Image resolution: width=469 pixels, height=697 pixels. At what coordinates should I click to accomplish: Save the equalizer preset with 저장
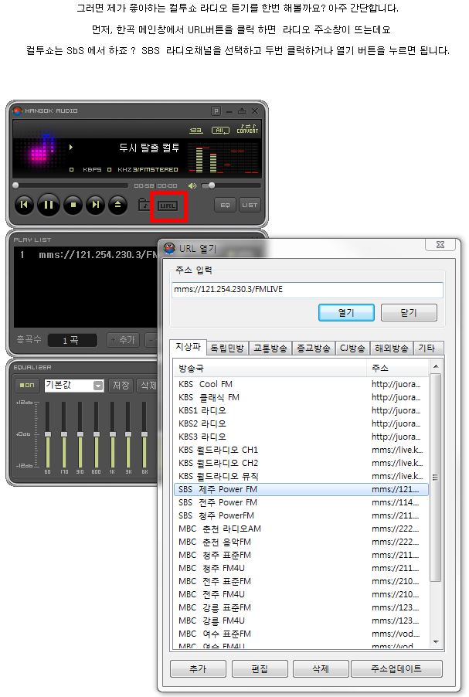pyautogui.click(x=121, y=385)
